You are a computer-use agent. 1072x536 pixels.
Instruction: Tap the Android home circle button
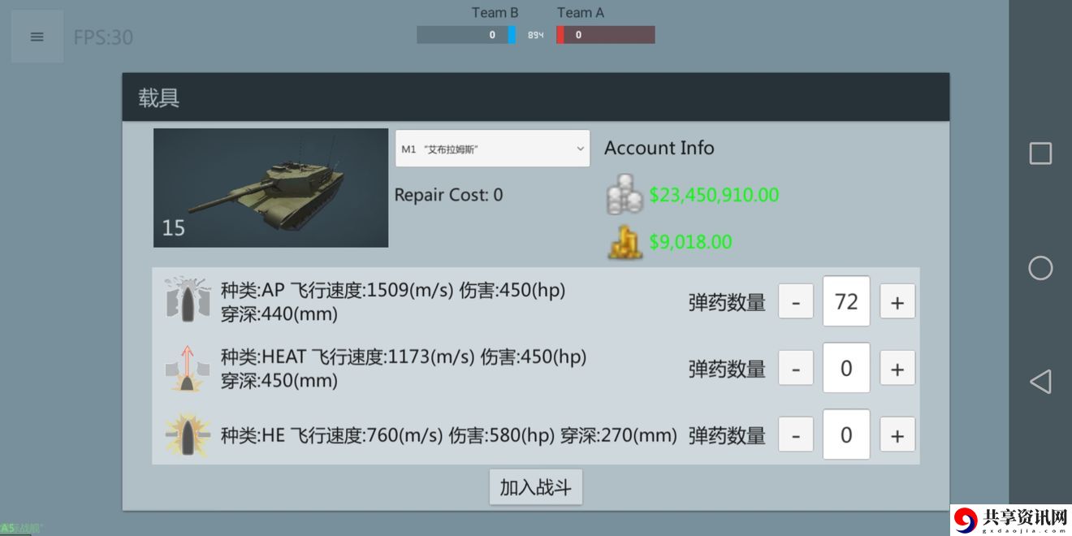(1040, 268)
